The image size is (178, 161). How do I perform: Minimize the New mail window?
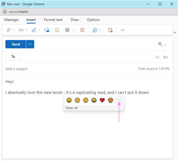[148, 4]
